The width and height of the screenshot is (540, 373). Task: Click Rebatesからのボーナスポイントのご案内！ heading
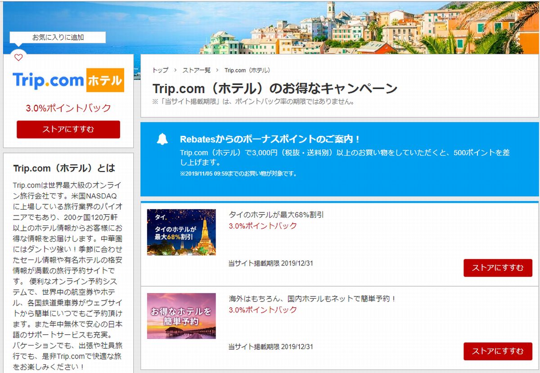pyautogui.click(x=270, y=139)
